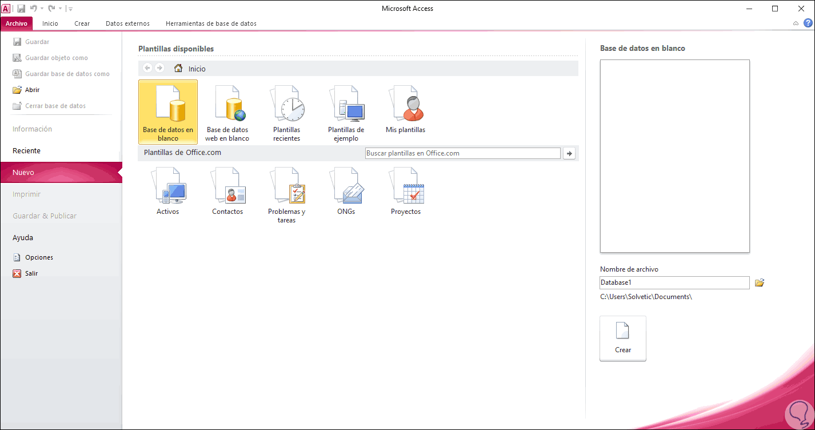Viewport: 815px width, 430px height.
Task: Click the Inicio home icon in the breadcrumb
Action: [x=178, y=69]
